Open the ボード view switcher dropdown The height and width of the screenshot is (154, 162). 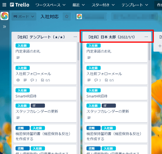coord(24,16)
